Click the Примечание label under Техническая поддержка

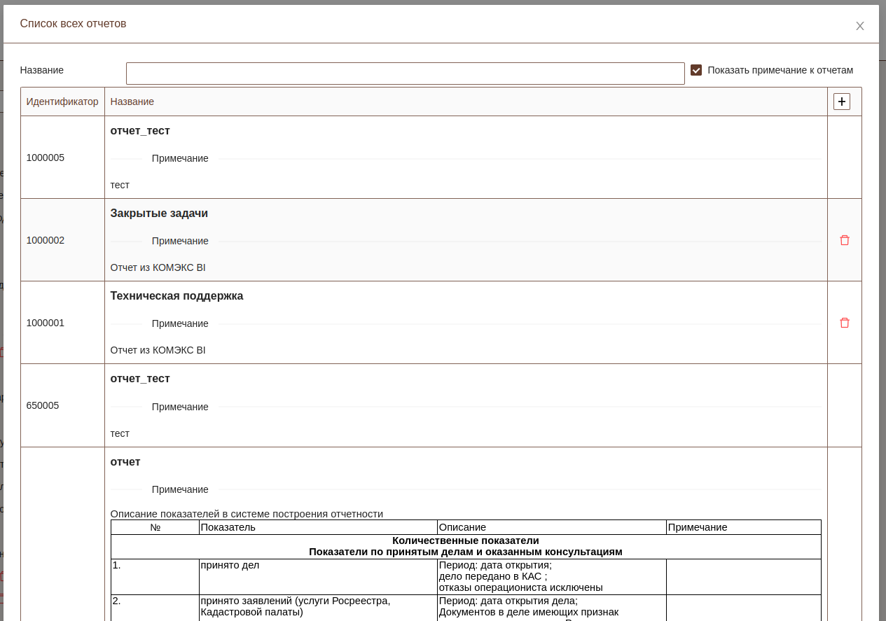(180, 323)
